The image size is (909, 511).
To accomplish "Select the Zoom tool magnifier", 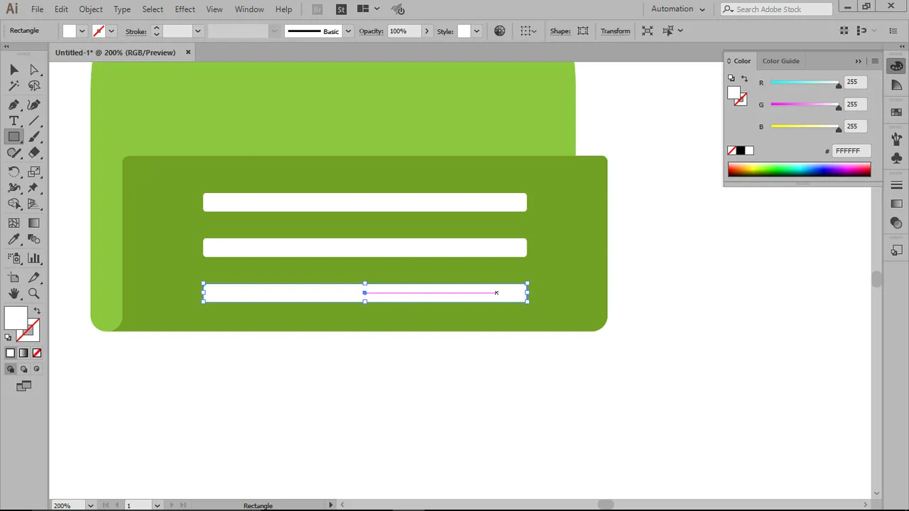I will click(x=33, y=294).
